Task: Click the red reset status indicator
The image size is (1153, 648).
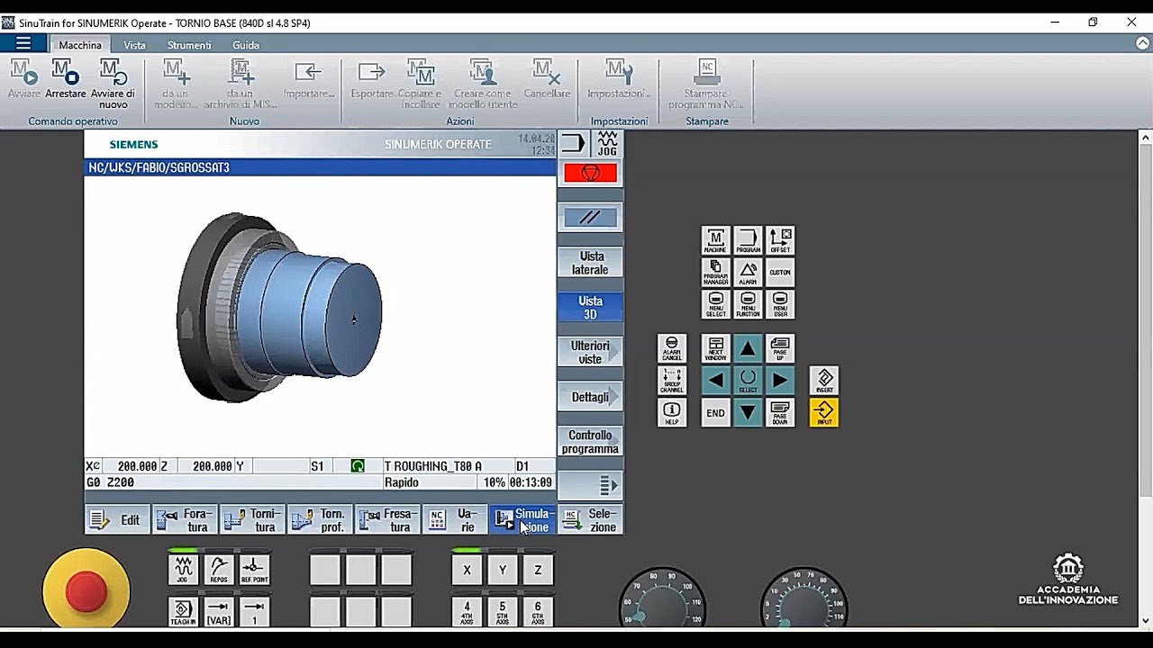Action: [x=590, y=173]
